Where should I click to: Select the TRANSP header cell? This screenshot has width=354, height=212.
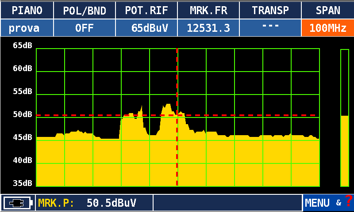click(270, 10)
